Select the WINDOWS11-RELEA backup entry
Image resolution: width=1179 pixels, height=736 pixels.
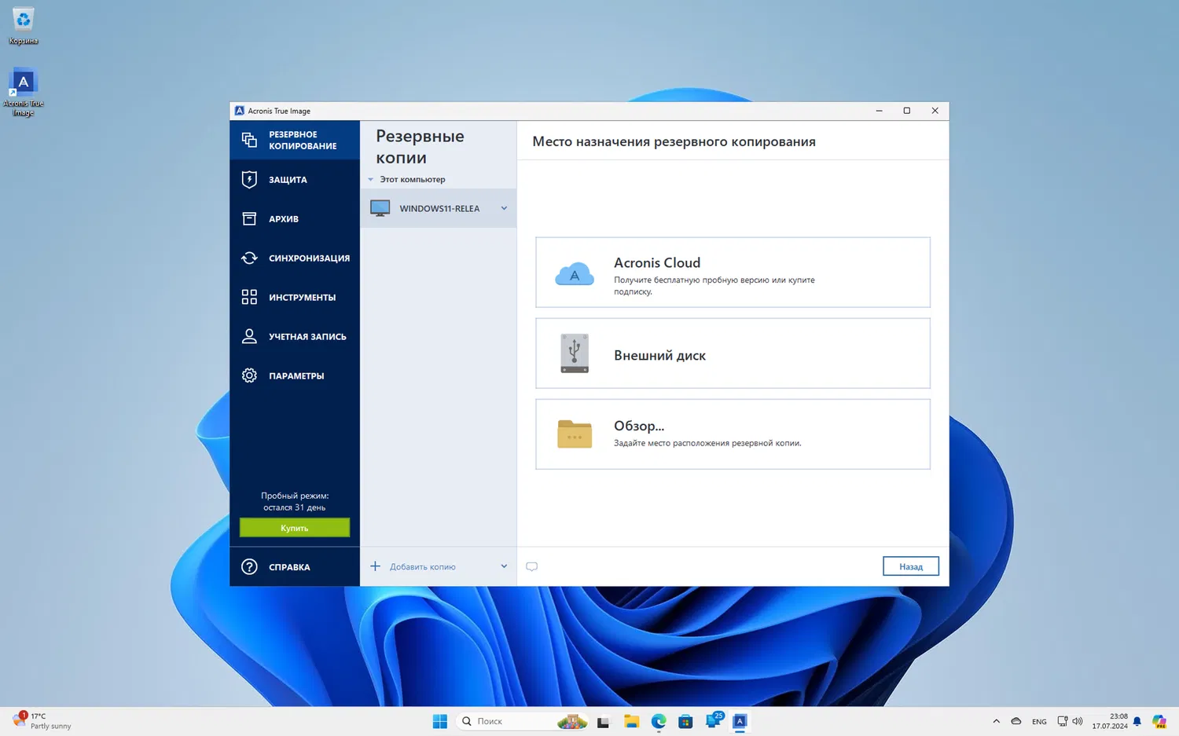point(438,208)
